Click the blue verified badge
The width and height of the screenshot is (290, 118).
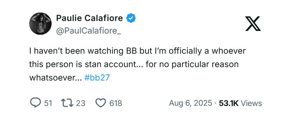tap(131, 18)
